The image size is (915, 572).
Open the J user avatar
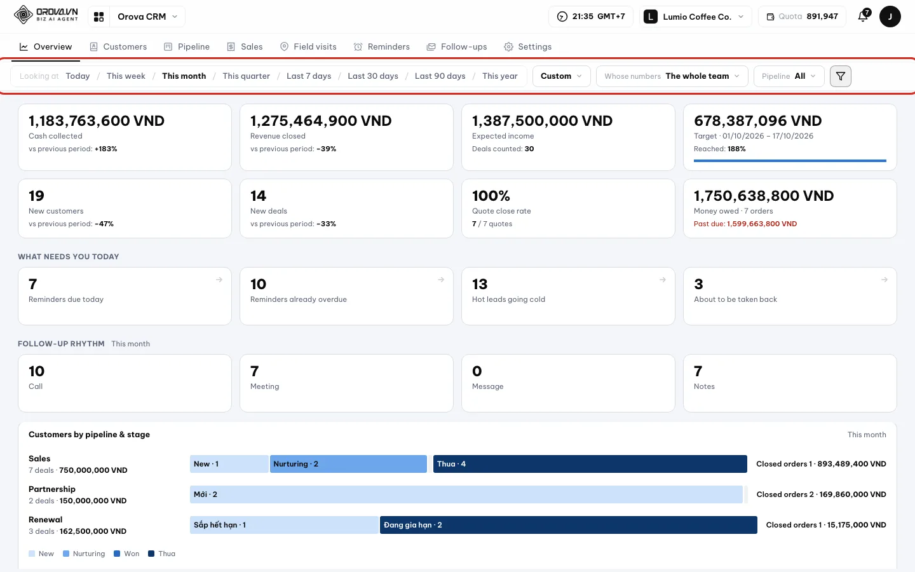890,17
